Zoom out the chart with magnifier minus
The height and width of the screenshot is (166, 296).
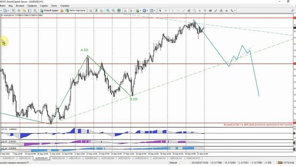113,11
